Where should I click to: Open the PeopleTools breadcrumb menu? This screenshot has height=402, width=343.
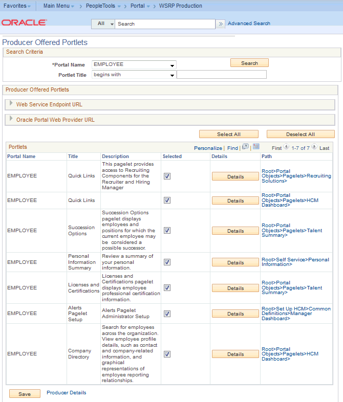[x=103, y=6]
